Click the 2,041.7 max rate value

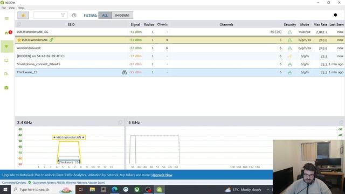(x=322, y=32)
